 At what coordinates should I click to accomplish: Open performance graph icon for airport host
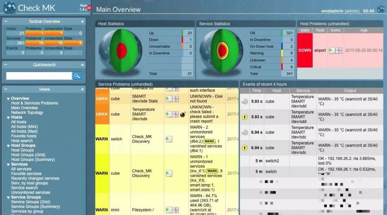(x=339, y=50)
